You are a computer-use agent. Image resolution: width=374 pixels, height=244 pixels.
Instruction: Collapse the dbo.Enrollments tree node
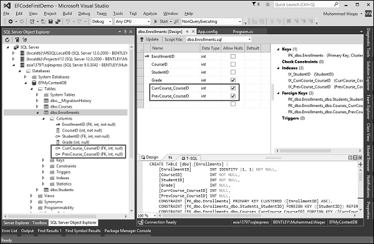click(x=37, y=113)
